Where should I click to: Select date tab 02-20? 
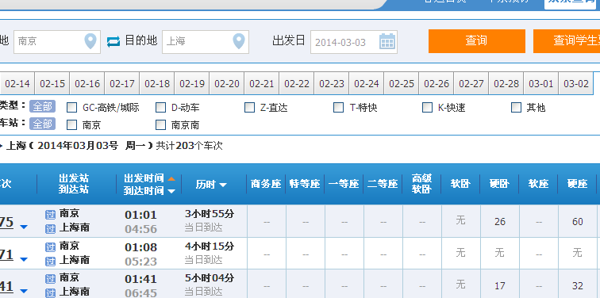point(227,84)
